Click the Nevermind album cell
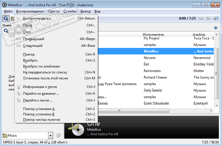Screen dimensions: 222x146 (x=202, y=58)
